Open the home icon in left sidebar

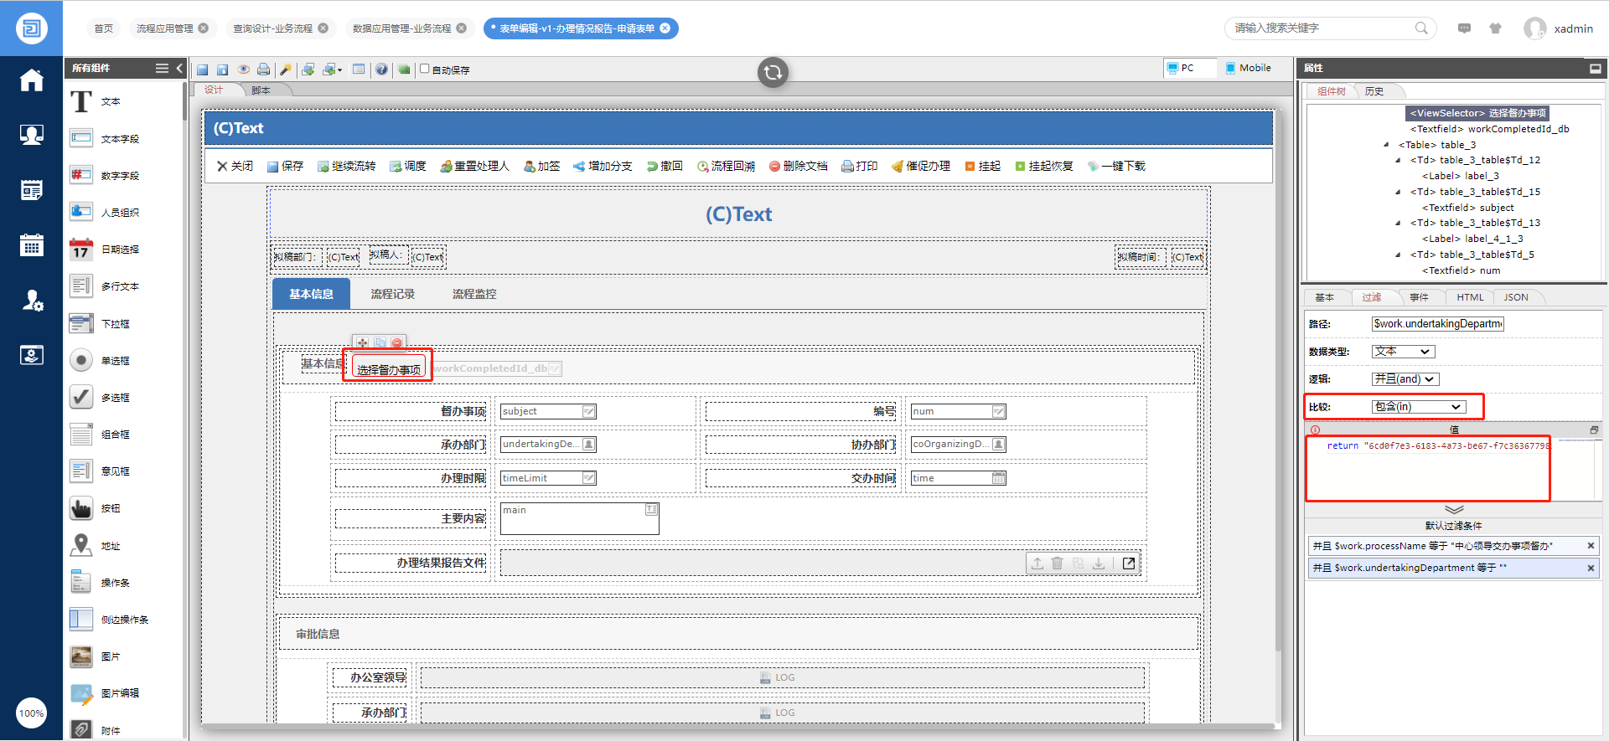click(32, 80)
